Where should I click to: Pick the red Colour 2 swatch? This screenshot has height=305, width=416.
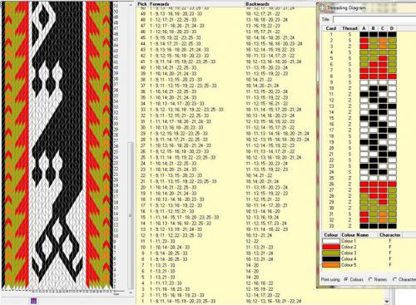coord(331,247)
